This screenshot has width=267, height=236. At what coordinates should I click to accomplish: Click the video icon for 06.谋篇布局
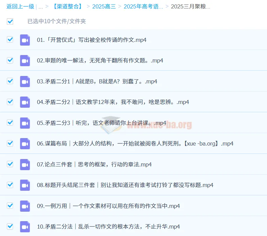pyautogui.click(x=25, y=143)
